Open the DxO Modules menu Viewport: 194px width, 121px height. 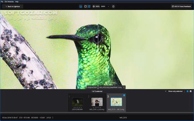tap(9, 2)
